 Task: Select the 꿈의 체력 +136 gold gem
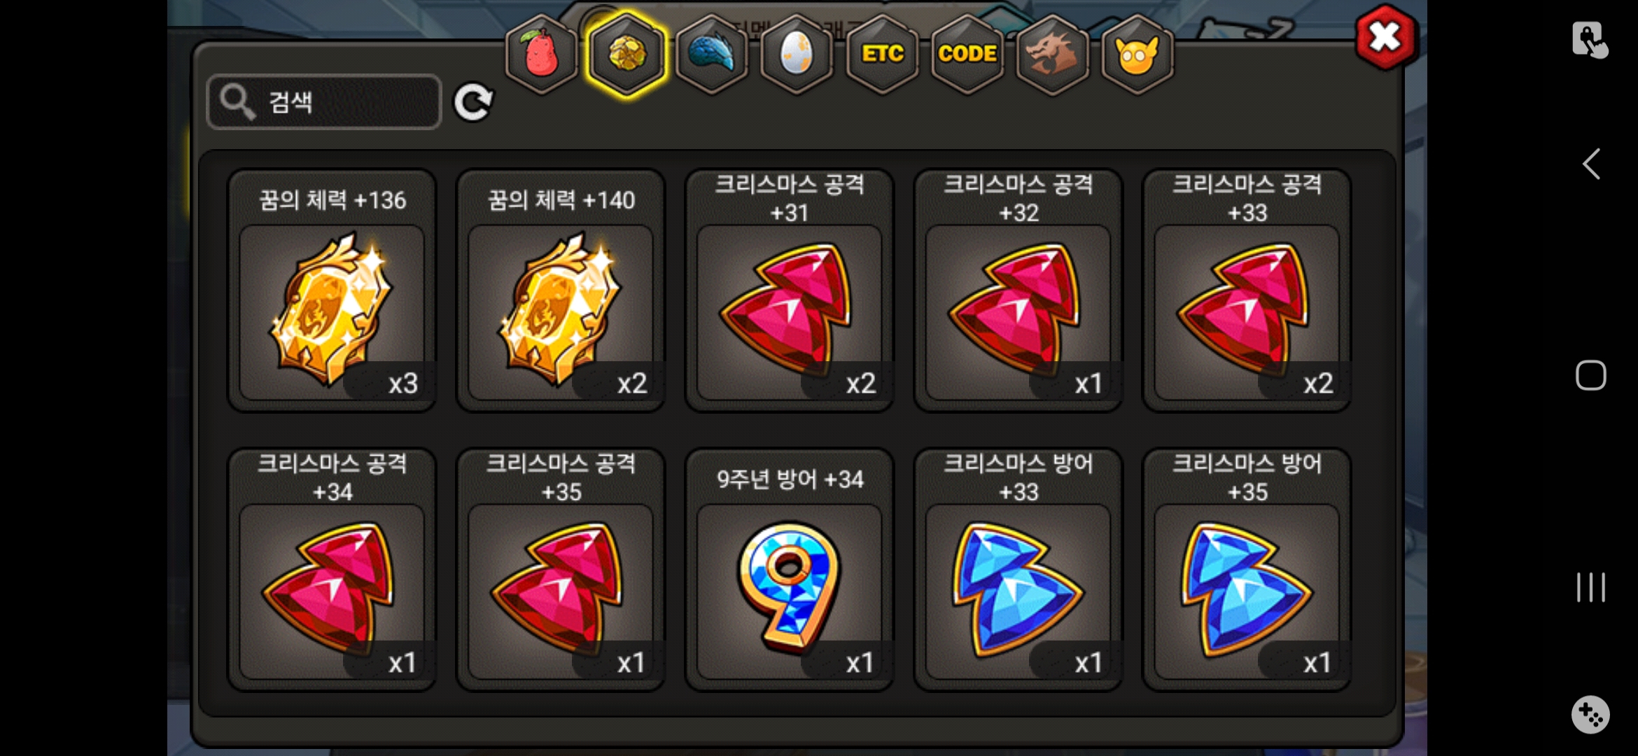332,290
